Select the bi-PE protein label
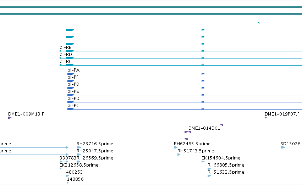Image resolution: width=302 pixels, height=185 pixels. click(73, 91)
